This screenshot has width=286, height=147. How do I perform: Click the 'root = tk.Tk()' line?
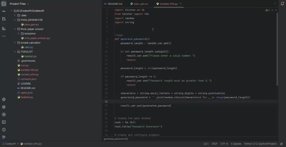click(x=125, y=122)
